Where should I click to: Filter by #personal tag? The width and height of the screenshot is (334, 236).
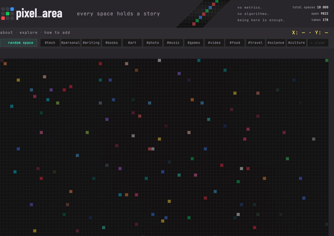click(x=70, y=43)
